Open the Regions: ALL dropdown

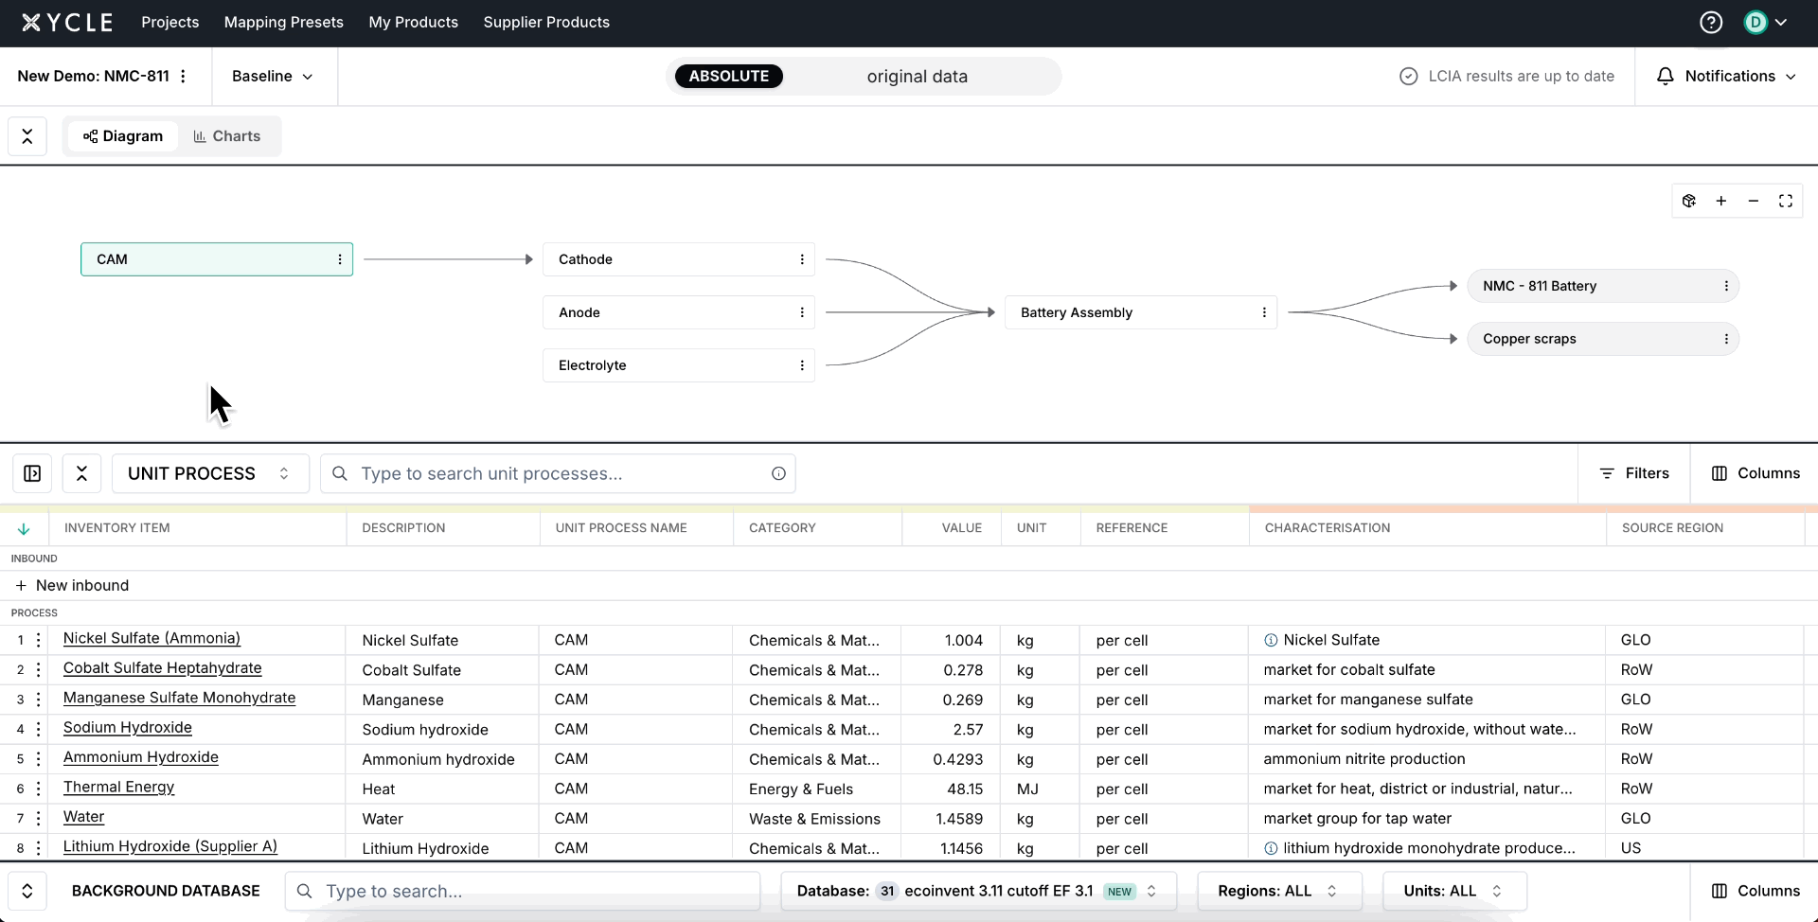tap(1277, 891)
